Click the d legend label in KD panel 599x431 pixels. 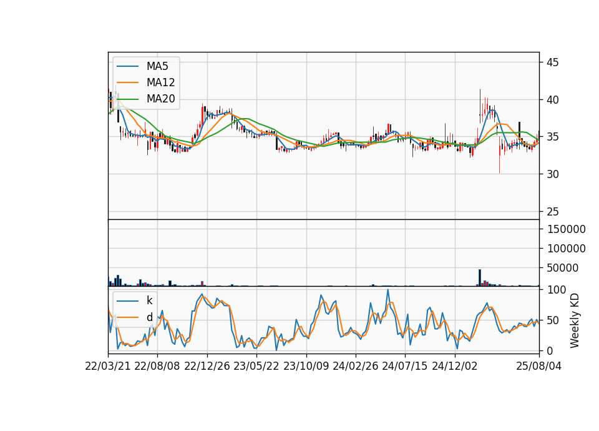tap(149, 317)
